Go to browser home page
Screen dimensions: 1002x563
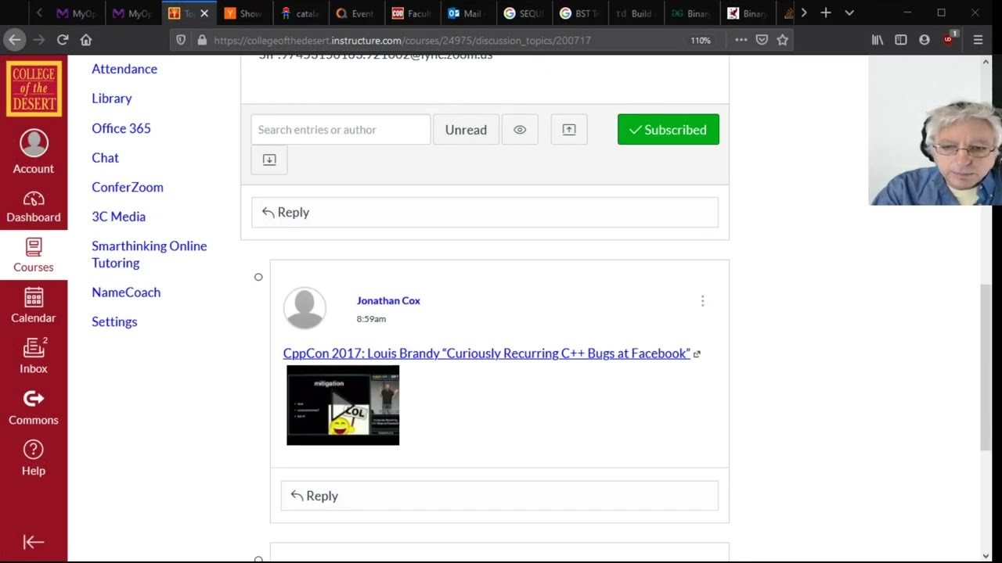pos(86,40)
